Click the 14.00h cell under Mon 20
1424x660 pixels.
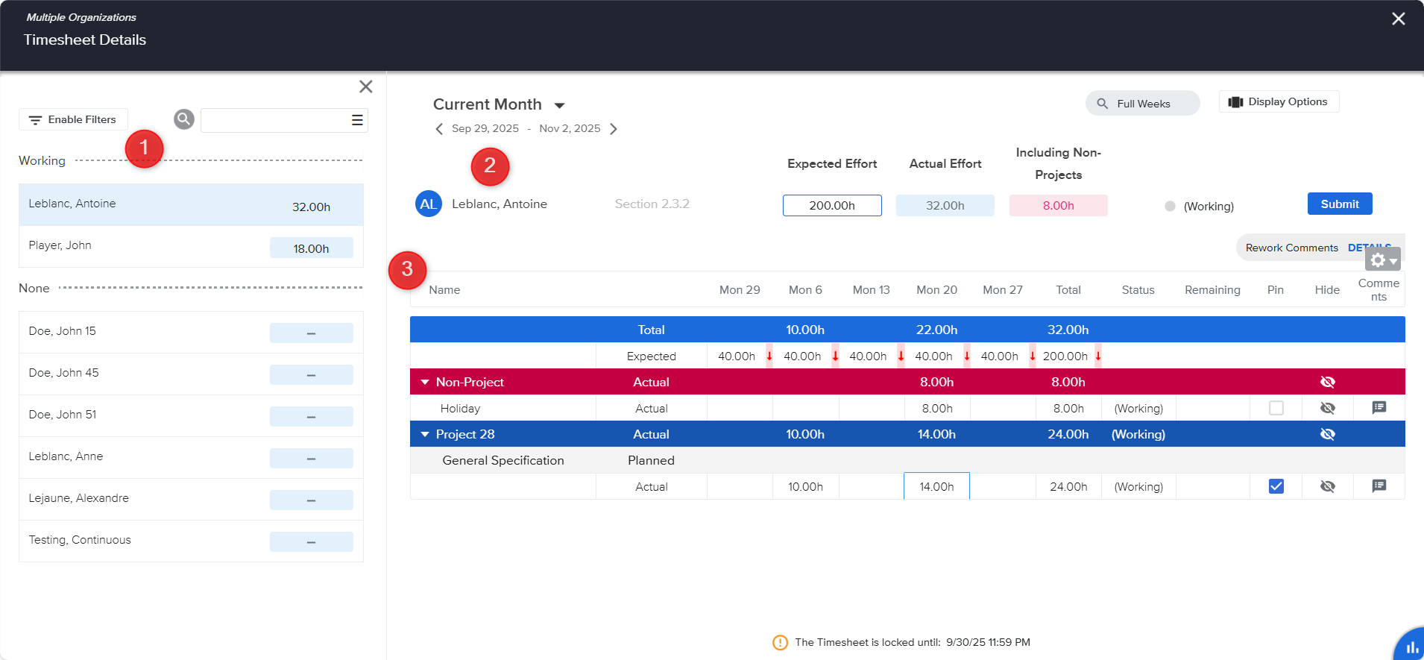(x=936, y=486)
